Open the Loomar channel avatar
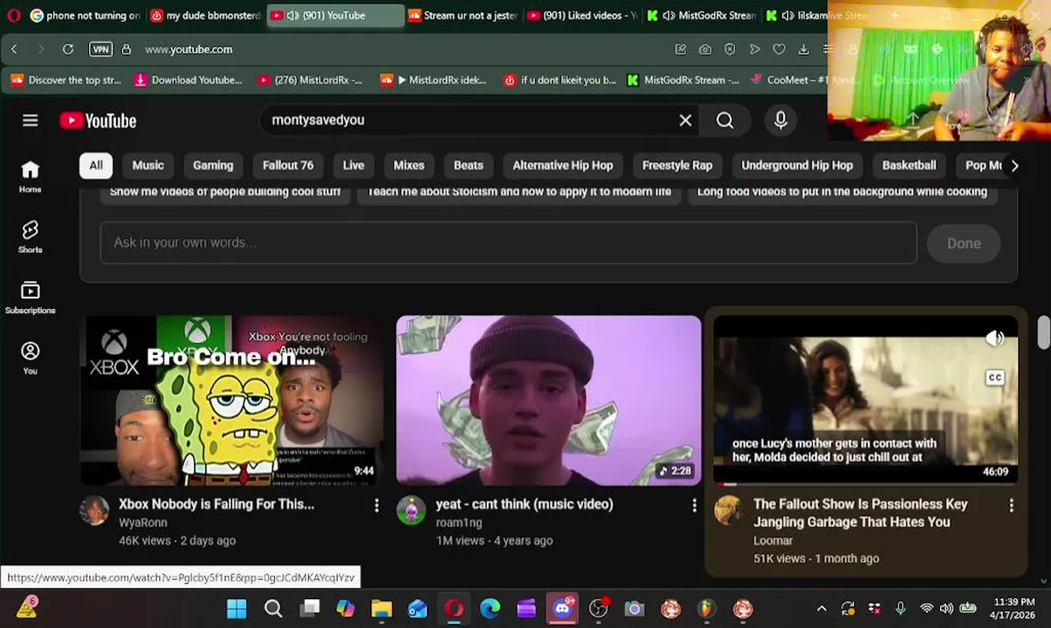The height and width of the screenshot is (628, 1051). pos(728,510)
